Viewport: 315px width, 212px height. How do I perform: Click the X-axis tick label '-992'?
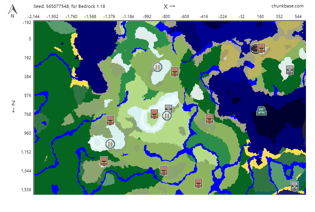147,16
